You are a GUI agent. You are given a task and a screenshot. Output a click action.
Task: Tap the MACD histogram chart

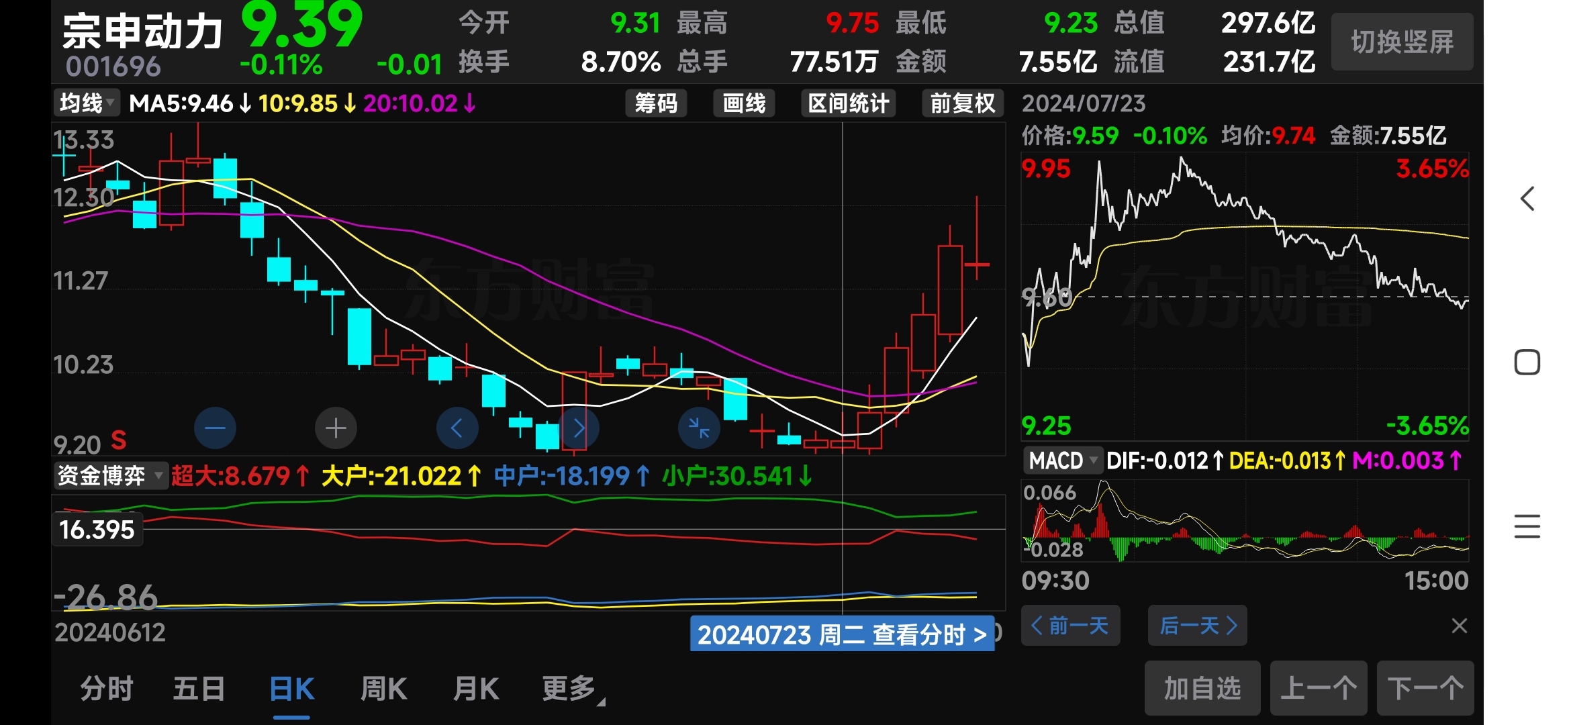pyautogui.click(x=1245, y=521)
